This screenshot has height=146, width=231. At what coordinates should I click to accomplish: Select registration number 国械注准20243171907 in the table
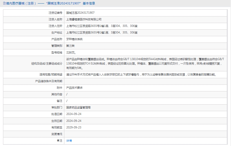pyautogui.click(x=80, y=13)
